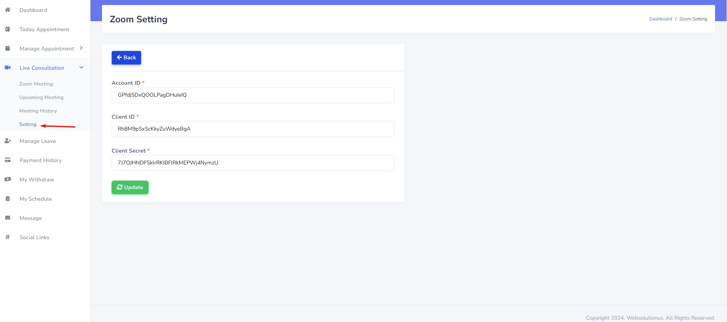Click the Live Consultation video camera icon
The width and height of the screenshot is (727, 322).
click(x=7, y=68)
